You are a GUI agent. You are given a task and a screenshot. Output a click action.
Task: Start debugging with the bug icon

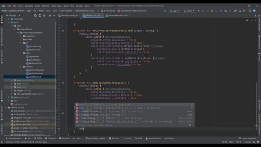click(x=212, y=11)
